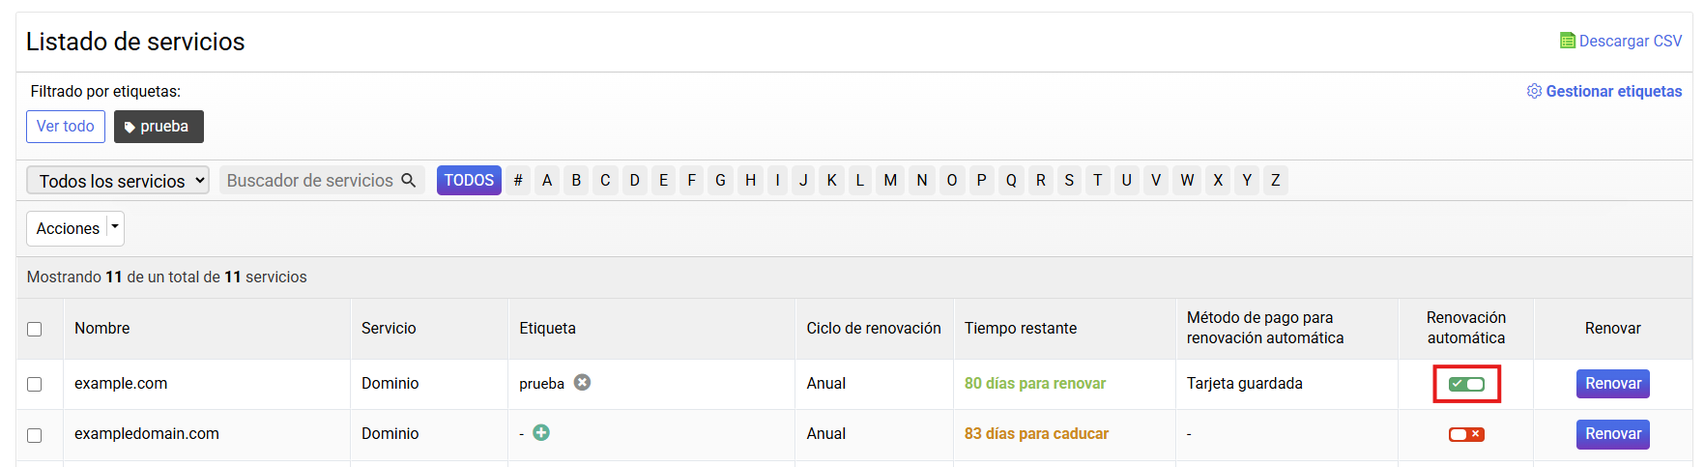Image resolution: width=1705 pixels, height=467 pixels.
Task: Click the Descargar CSV spreadsheet icon
Action: 1567,41
